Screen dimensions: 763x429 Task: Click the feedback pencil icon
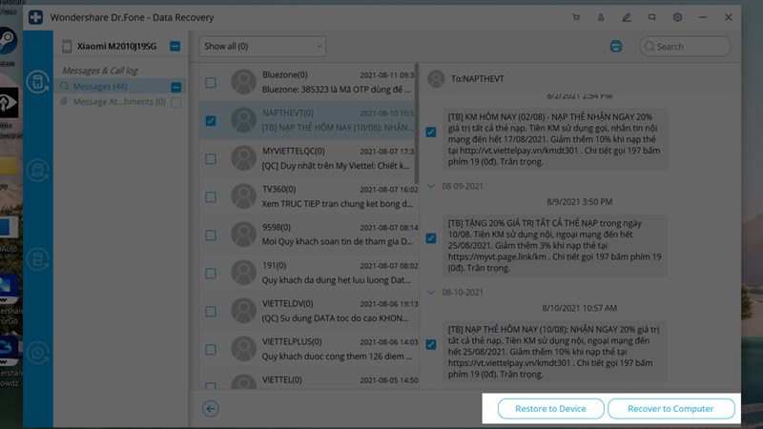pyautogui.click(x=627, y=17)
